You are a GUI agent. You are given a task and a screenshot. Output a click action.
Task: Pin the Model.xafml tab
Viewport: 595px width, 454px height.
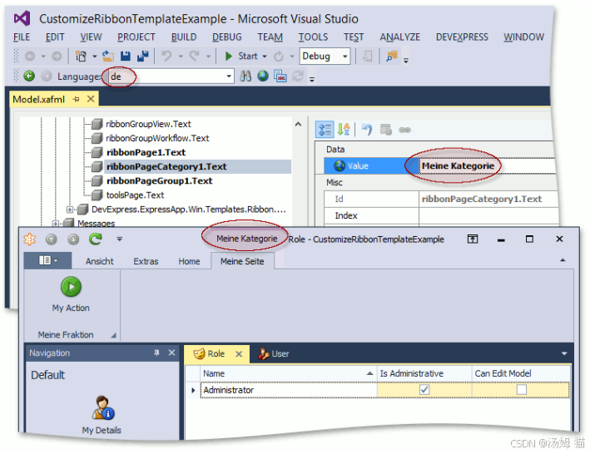[x=77, y=100]
